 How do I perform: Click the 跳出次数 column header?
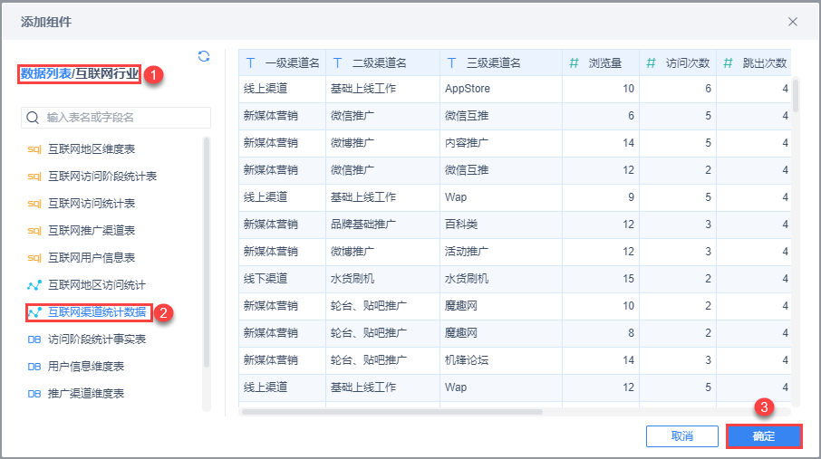tap(753, 62)
